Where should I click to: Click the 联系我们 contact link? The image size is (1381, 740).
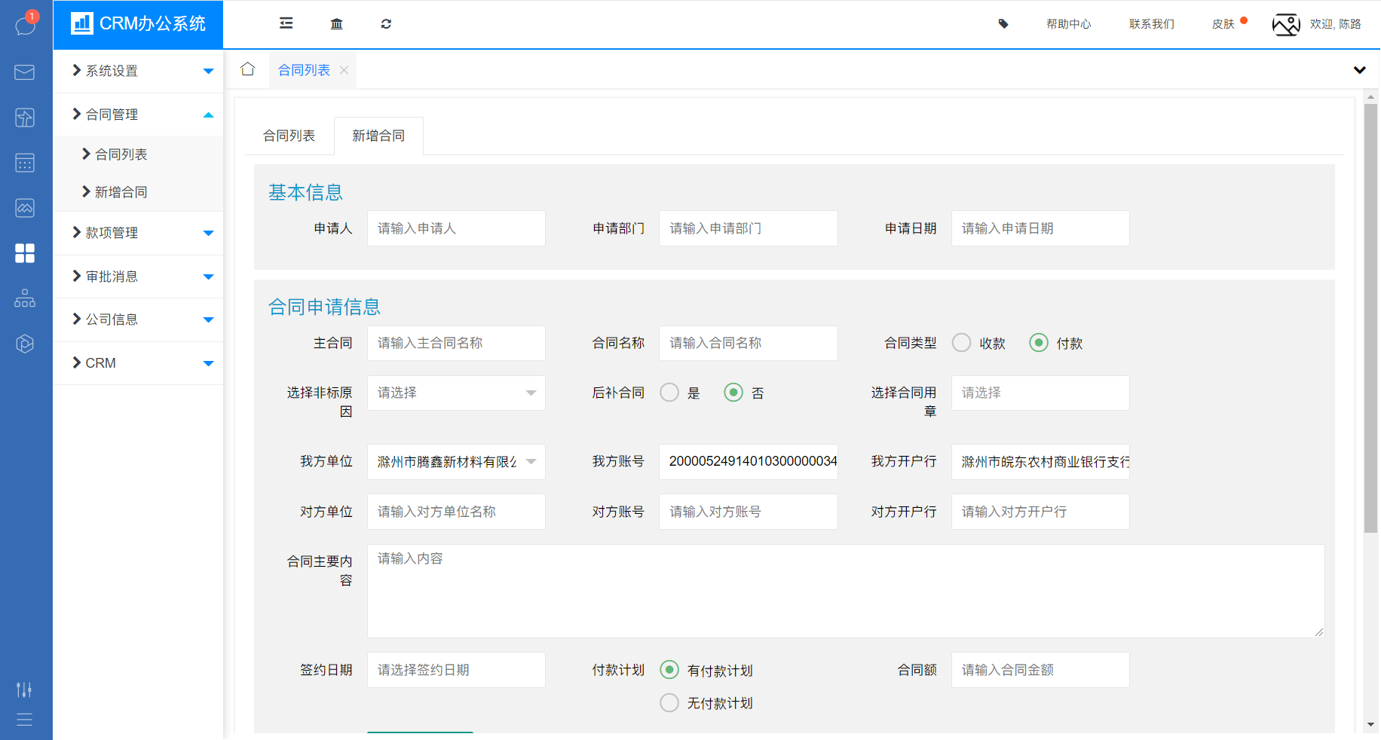point(1150,23)
